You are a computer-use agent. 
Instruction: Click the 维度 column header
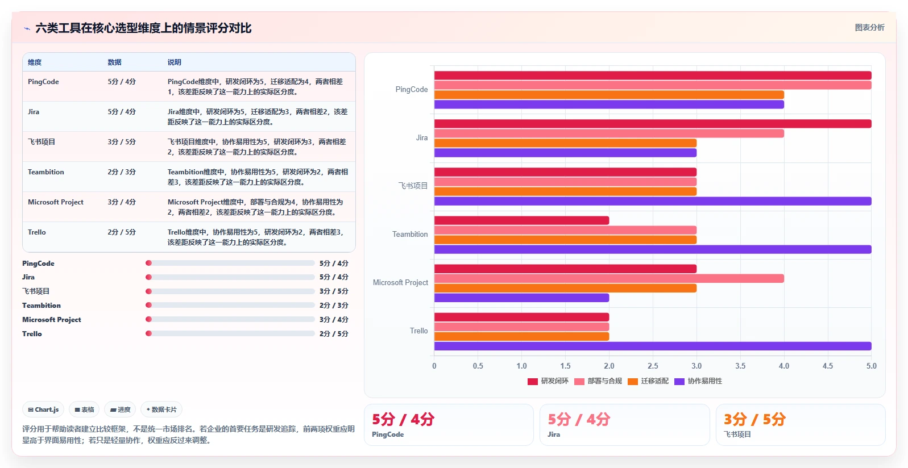35,62
